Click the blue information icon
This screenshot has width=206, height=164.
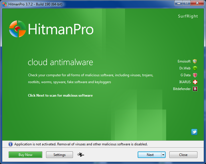coord(11,144)
